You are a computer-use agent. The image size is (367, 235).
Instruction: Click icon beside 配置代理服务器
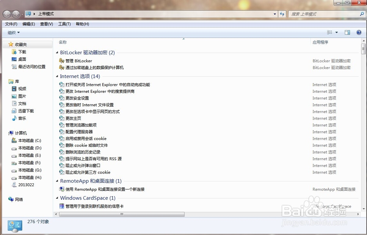(x=62, y=132)
